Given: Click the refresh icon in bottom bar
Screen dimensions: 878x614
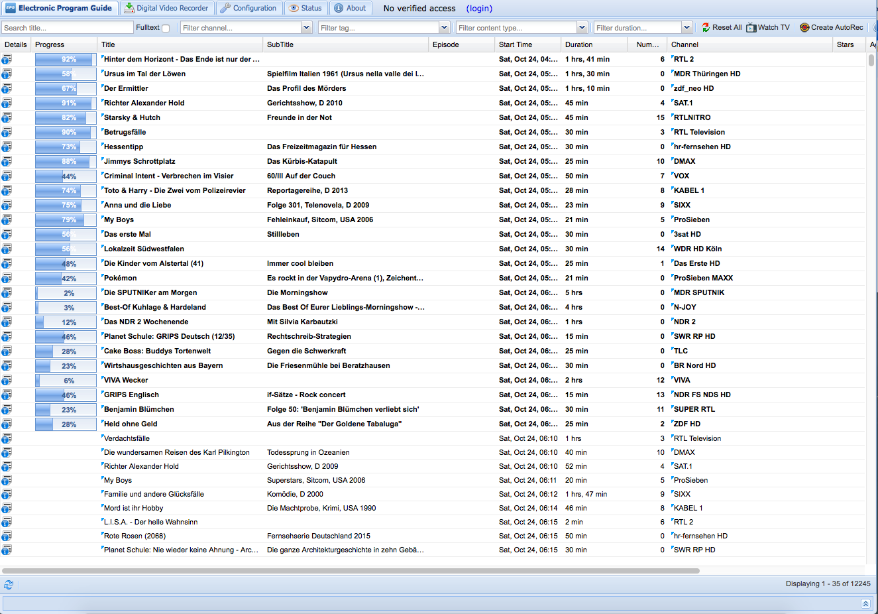Looking at the screenshot, I should click(9, 585).
